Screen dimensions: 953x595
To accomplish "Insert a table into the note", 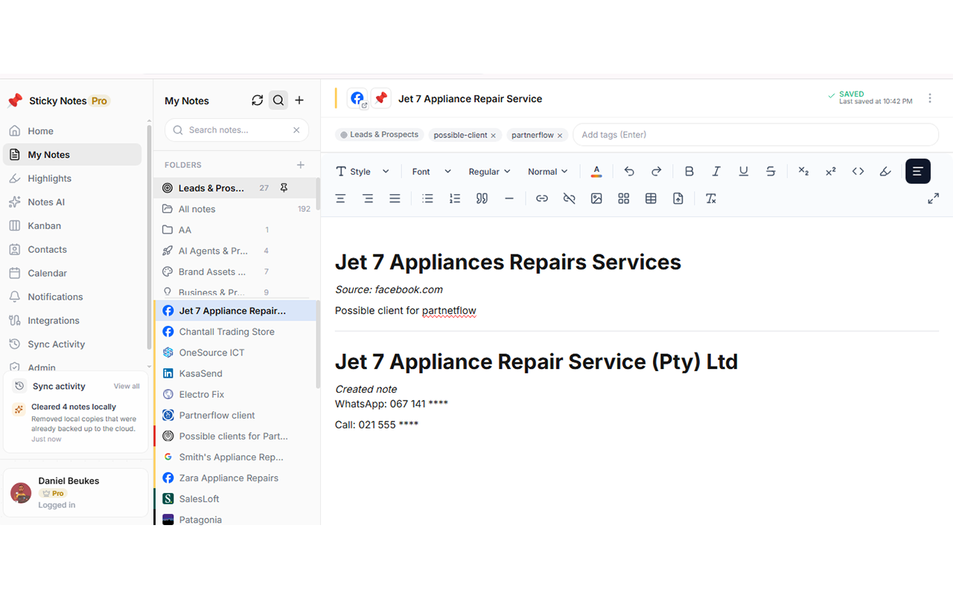I will pos(651,199).
